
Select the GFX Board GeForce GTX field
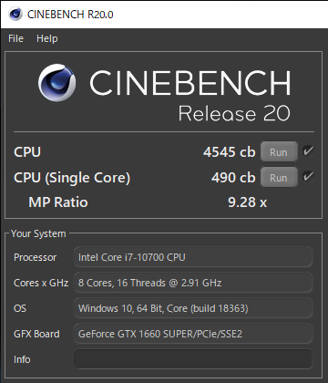193,334
